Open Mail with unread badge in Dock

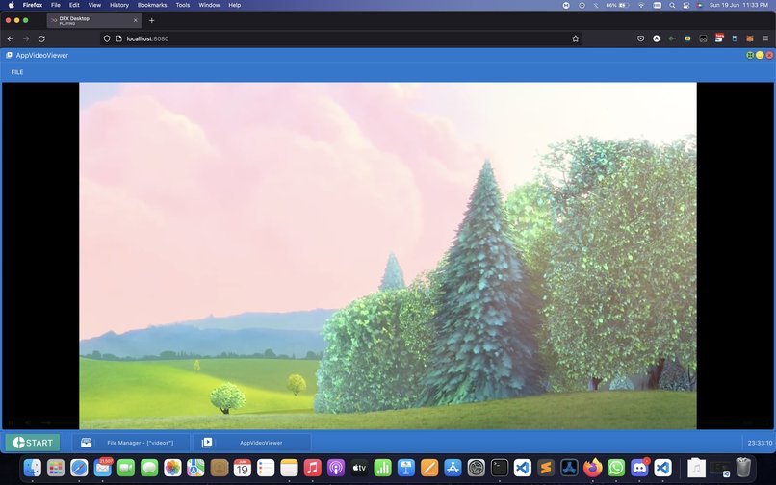point(102,467)
